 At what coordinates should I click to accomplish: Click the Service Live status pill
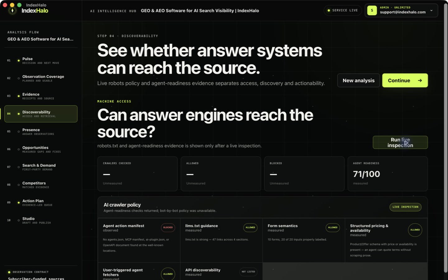[343, 10]
